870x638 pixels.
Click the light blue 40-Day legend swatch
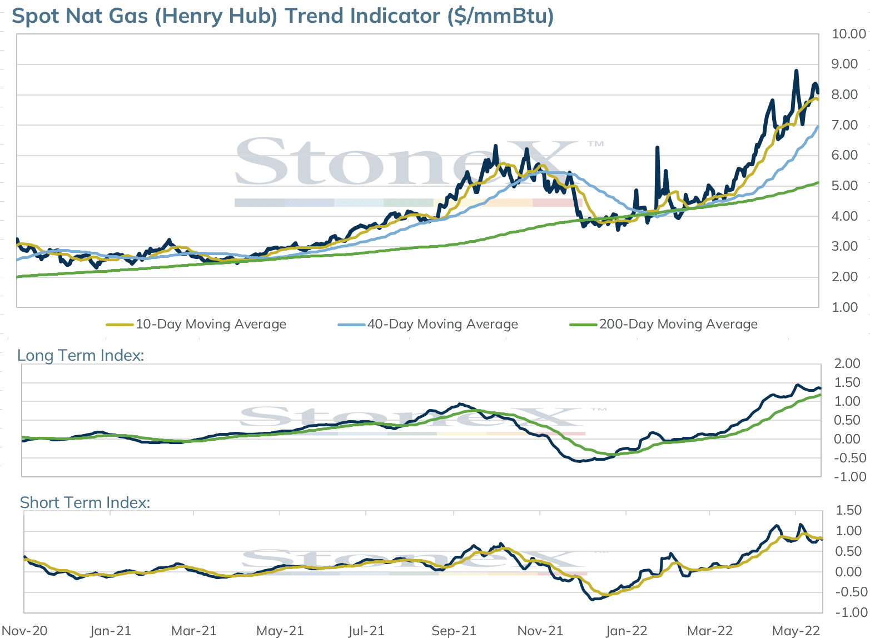pyautogui.click(x=352, y=325)
